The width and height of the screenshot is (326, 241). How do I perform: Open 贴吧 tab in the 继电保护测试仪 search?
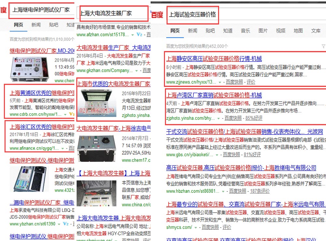click(x=54, y=25)
